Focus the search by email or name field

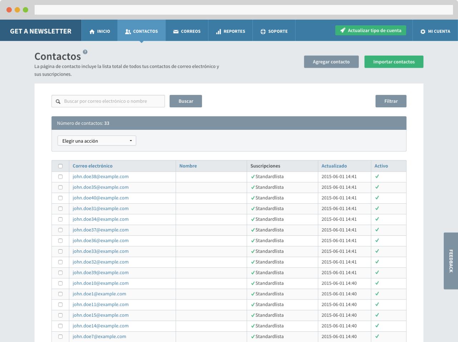tap(112, 101)
